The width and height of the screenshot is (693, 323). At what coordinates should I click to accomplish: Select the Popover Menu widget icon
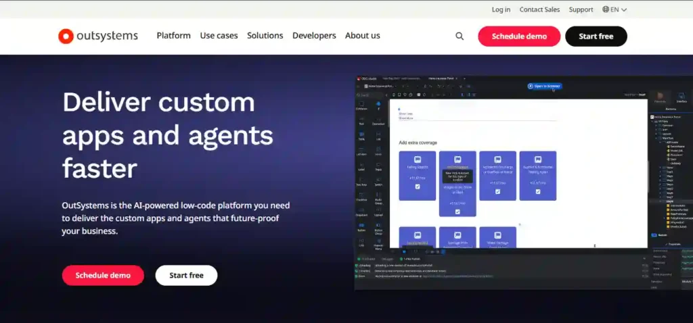coord(378,241)
